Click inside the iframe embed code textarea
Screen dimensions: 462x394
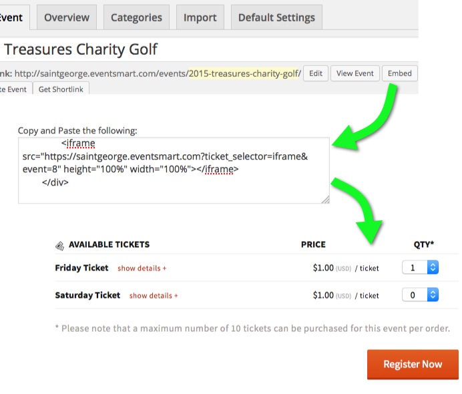174,170
